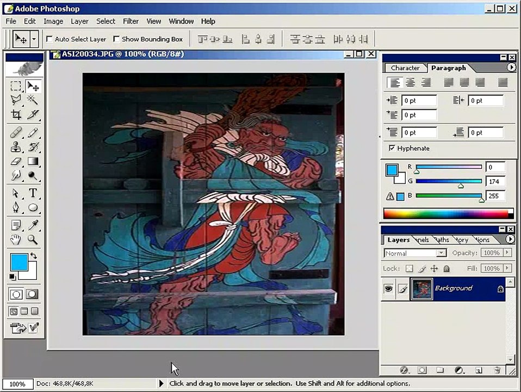Jump to ImageReady button
This screenshot has width=521, height=392.
click(17, 328)
